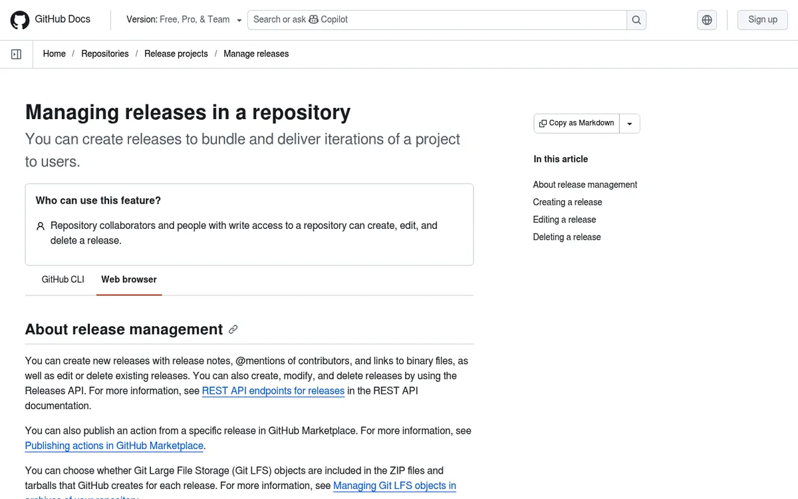This screenshot has width=798, height=499.
Task: Expand the Copy as Markdown options arrow
Action: (630, 124)
